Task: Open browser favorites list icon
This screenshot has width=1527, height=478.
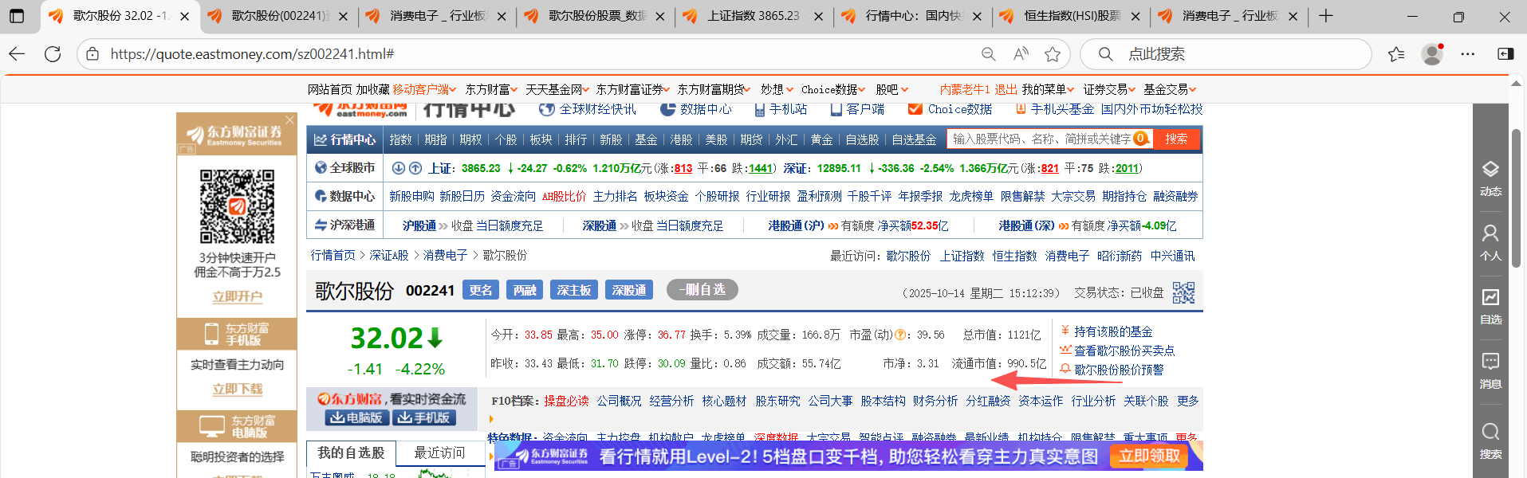Action: coord(1396,54)
